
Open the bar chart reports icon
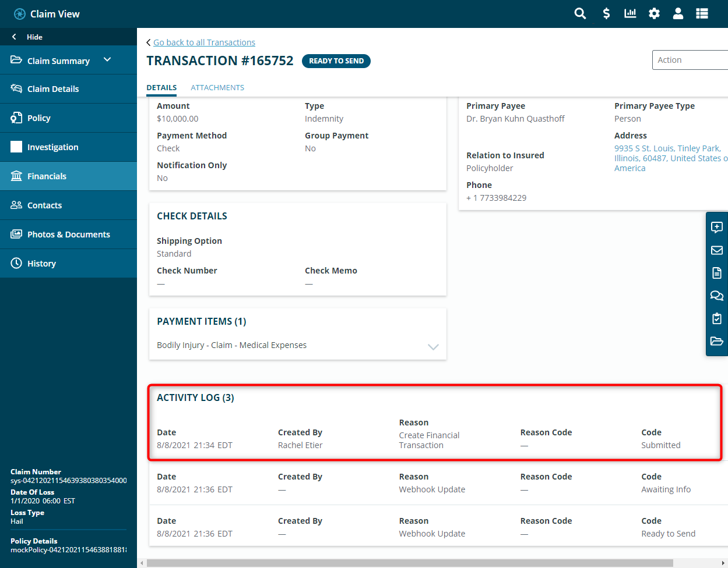[630, 13]
